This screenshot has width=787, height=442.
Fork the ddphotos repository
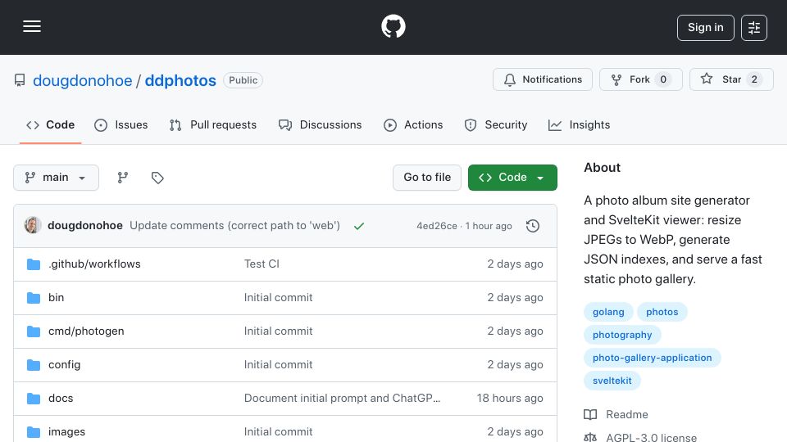[x=641, y=79]
